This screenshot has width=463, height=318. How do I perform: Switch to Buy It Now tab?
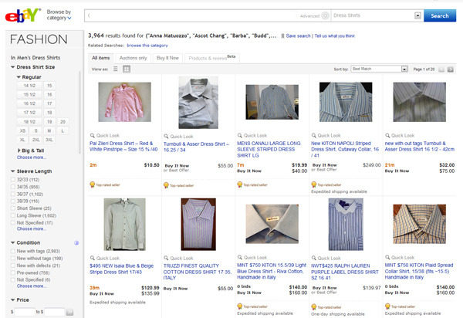coord(167,58)
